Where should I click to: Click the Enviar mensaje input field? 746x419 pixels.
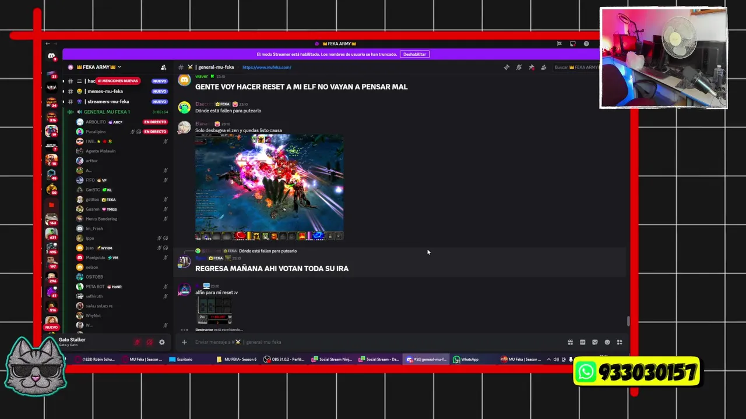[373, 342]
